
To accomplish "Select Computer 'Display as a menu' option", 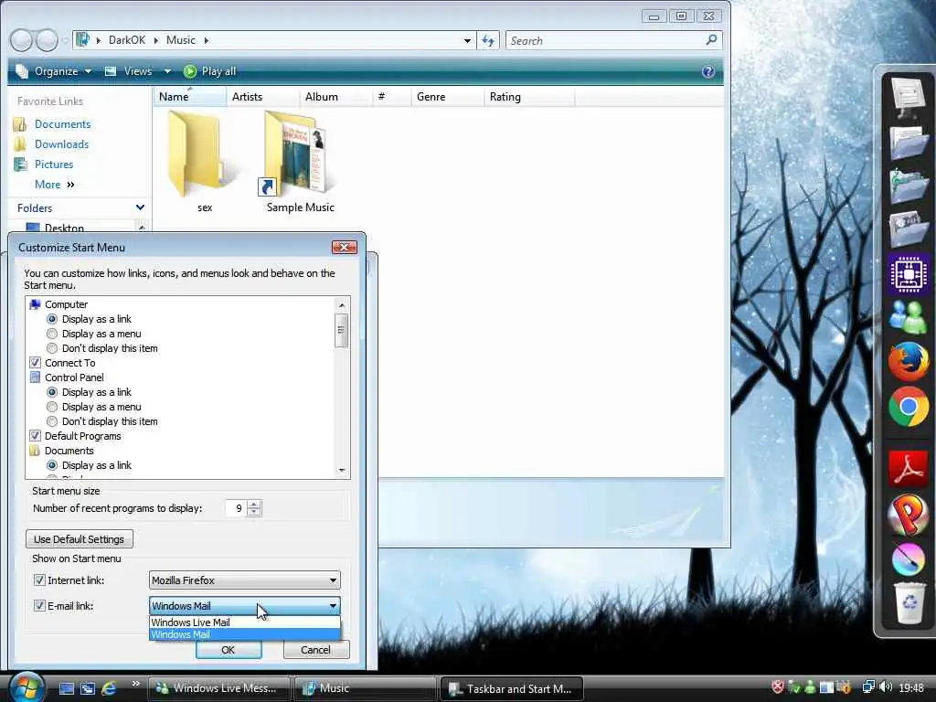I will click(x=52, y=334).
